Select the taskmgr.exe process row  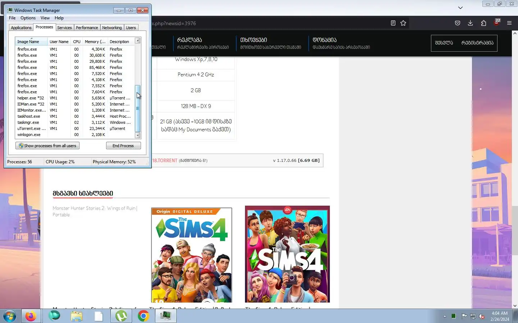pos(75,122)
